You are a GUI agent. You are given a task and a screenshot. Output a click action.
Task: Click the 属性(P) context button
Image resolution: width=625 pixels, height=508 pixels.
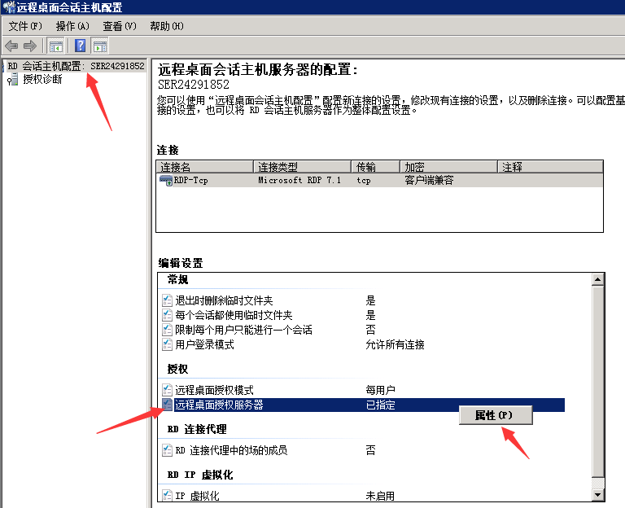click(496, 415)
